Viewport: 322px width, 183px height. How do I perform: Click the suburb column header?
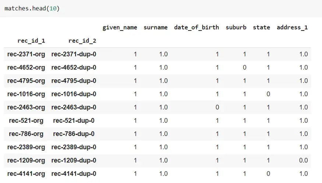pos(236,28)
